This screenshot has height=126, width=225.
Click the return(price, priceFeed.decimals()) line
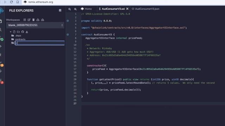(116, 90)
